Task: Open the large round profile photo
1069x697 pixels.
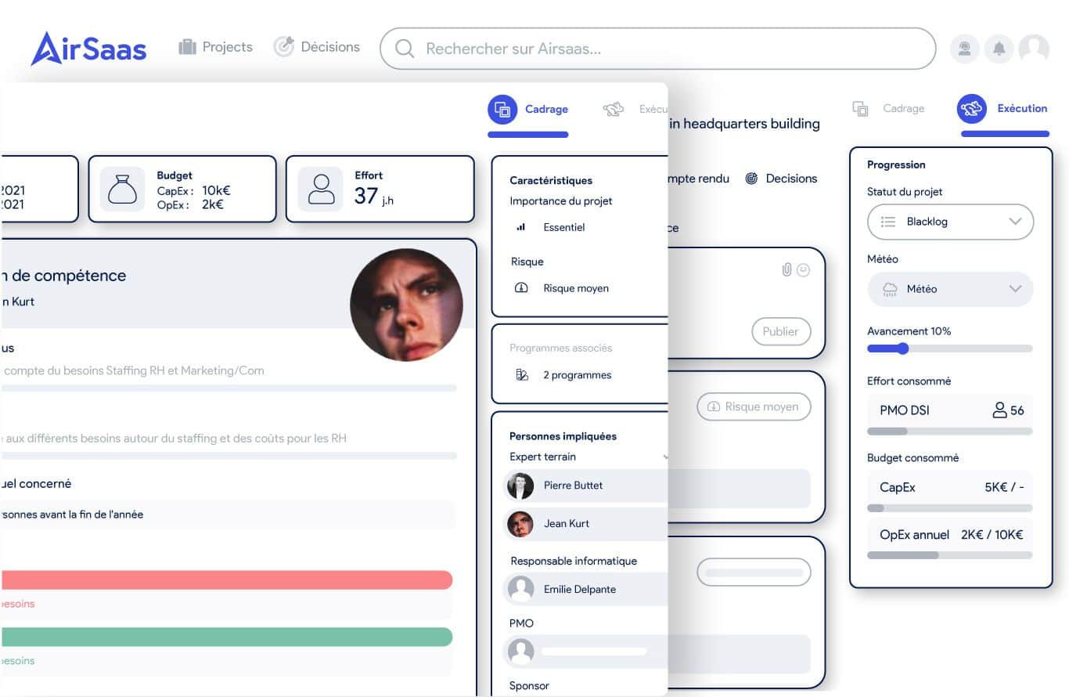Action: click(x=406, y=305)
